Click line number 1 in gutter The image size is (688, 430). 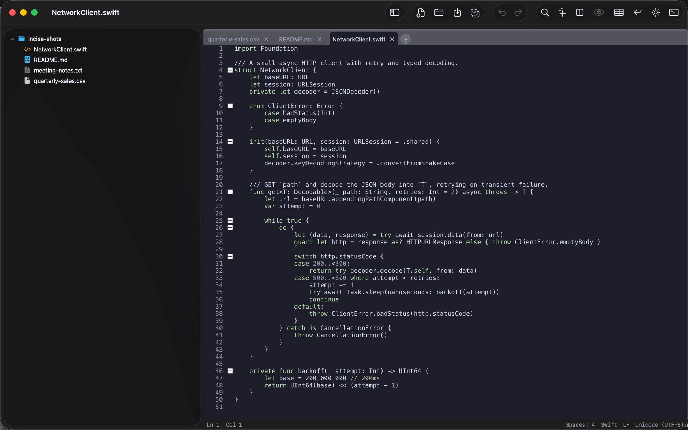221,49
